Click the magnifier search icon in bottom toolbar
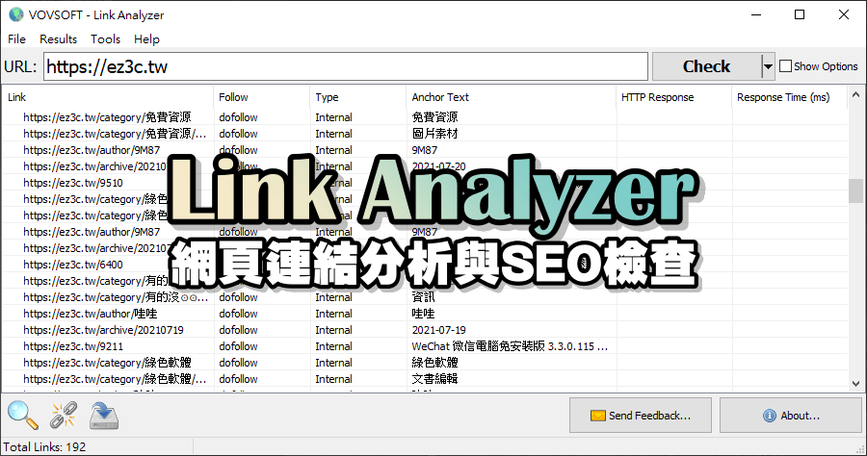The width and height of the screenshot is (867, 456). click(23, 416)
